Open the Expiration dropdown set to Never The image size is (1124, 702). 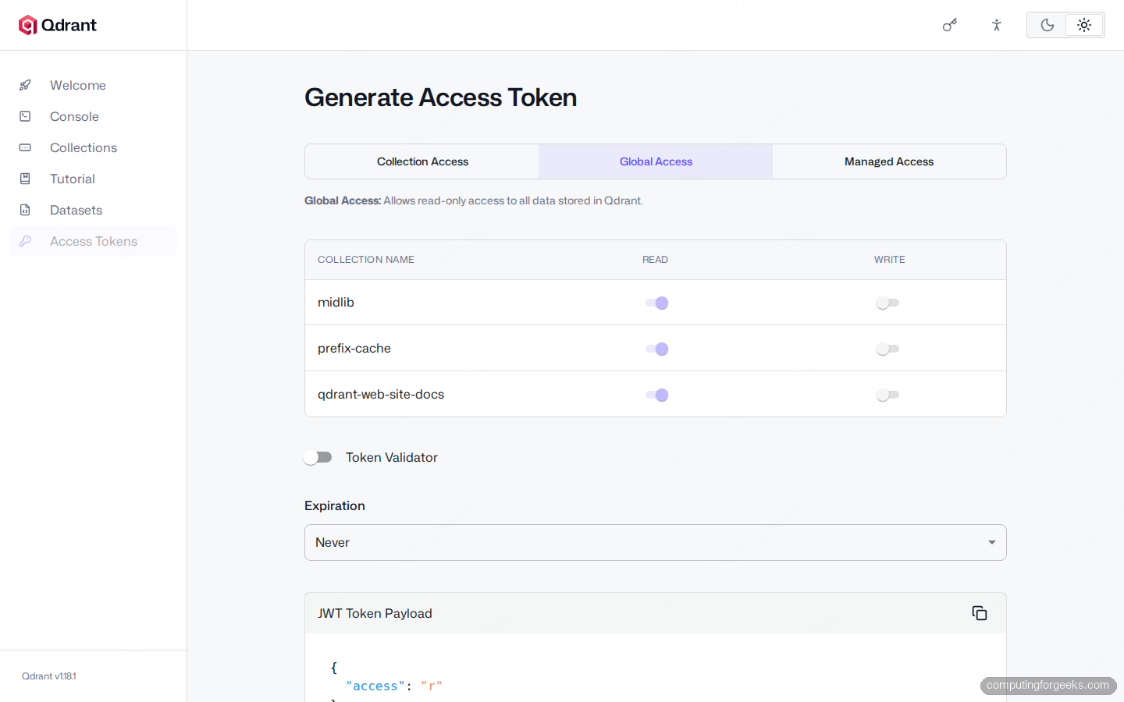tap(656, 542)
